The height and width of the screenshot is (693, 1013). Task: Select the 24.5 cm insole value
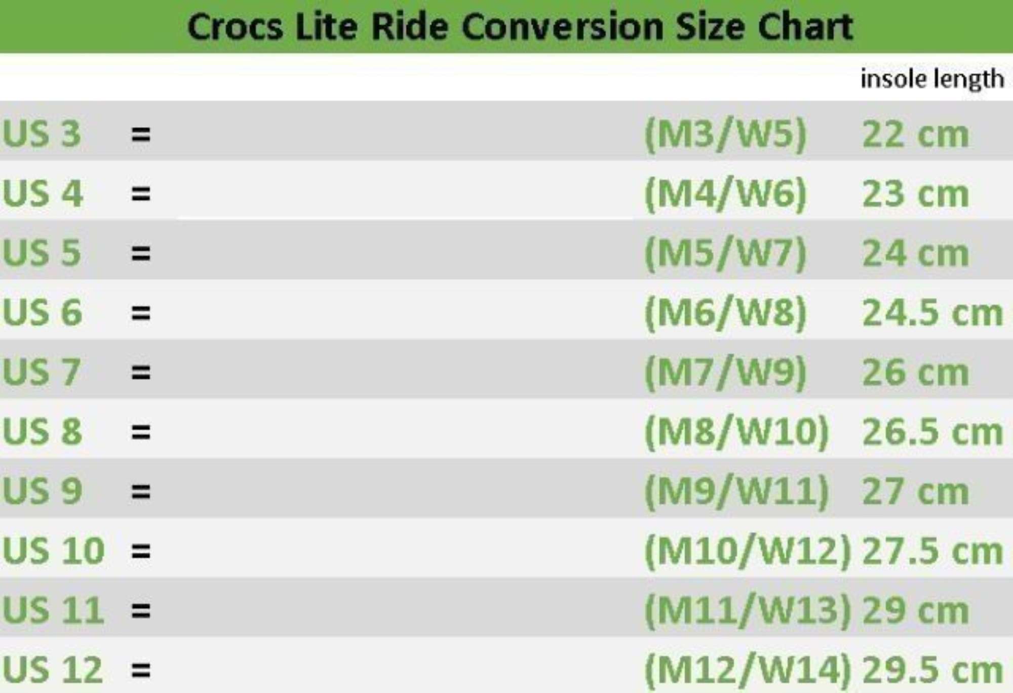[x=932, y=313]
